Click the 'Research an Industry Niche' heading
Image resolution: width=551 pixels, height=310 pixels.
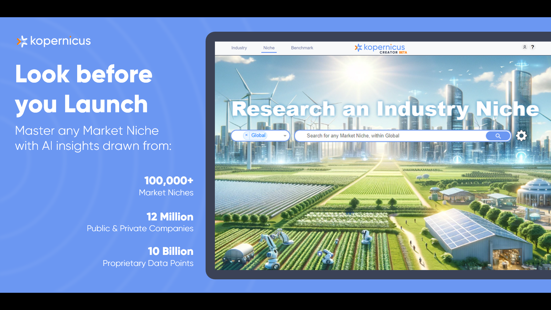point(385,109)
